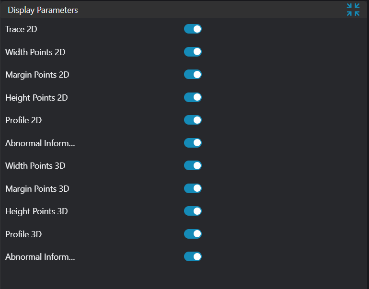This screenshot has height=289, width=369.
Task: Click the Profile 2D label
Action: click(23, 120)
